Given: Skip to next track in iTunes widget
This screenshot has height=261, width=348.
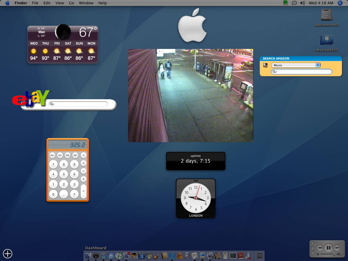Looking at the screenshot, I should [337, 248].
